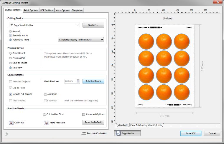Click the top-left orange in preview
Screen dimensions: 224x144
[x=146, y=41]
